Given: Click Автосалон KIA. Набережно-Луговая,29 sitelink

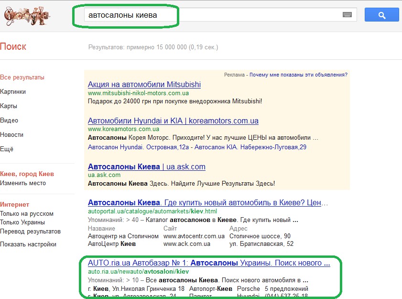Looking at the screenshot, I should (250, 147).
